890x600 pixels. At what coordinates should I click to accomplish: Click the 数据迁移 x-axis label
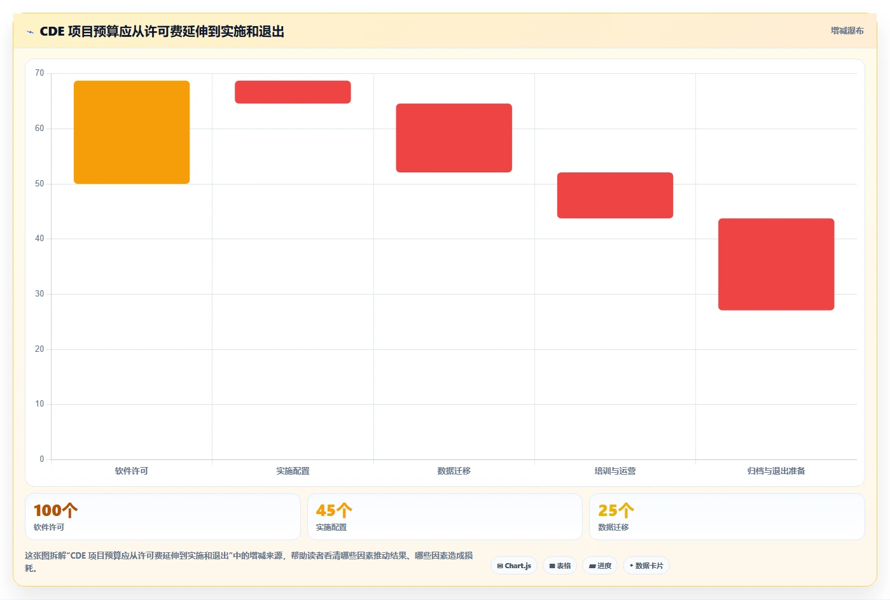[454, 471]
